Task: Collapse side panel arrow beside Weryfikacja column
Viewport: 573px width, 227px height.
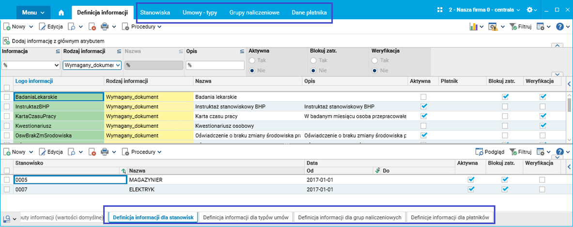Action: coord(569,84)
